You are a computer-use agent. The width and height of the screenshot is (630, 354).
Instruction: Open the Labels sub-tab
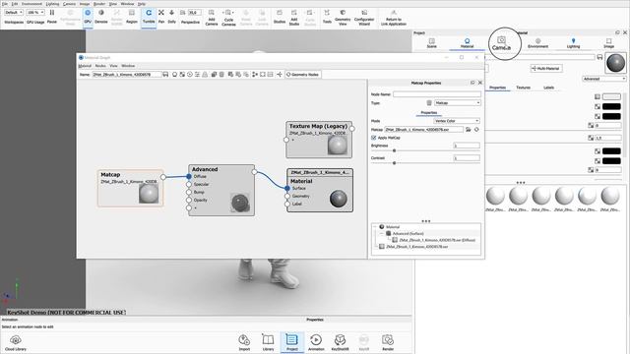[x=549, y=88]
